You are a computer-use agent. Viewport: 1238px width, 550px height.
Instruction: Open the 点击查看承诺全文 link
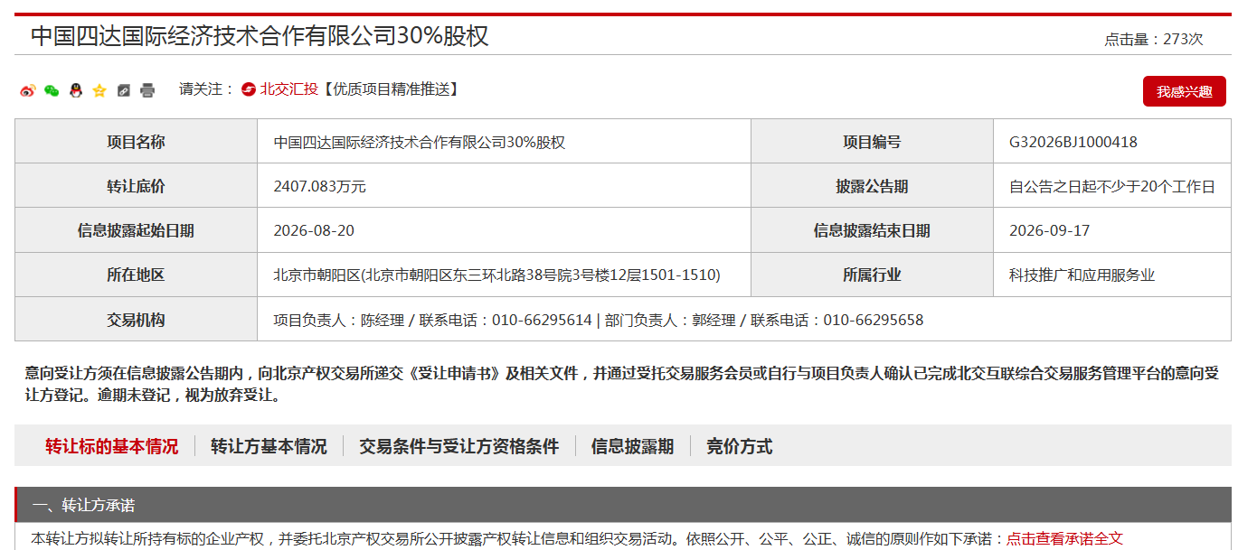click(1064, 539)
